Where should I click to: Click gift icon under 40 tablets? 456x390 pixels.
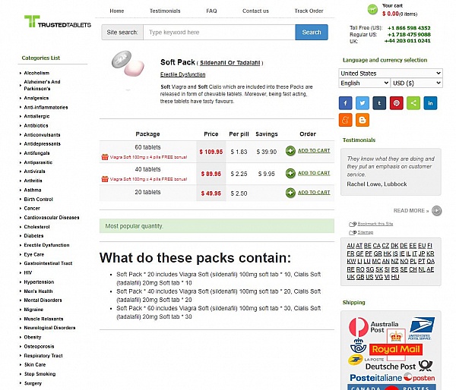click(x=105, y=179)
